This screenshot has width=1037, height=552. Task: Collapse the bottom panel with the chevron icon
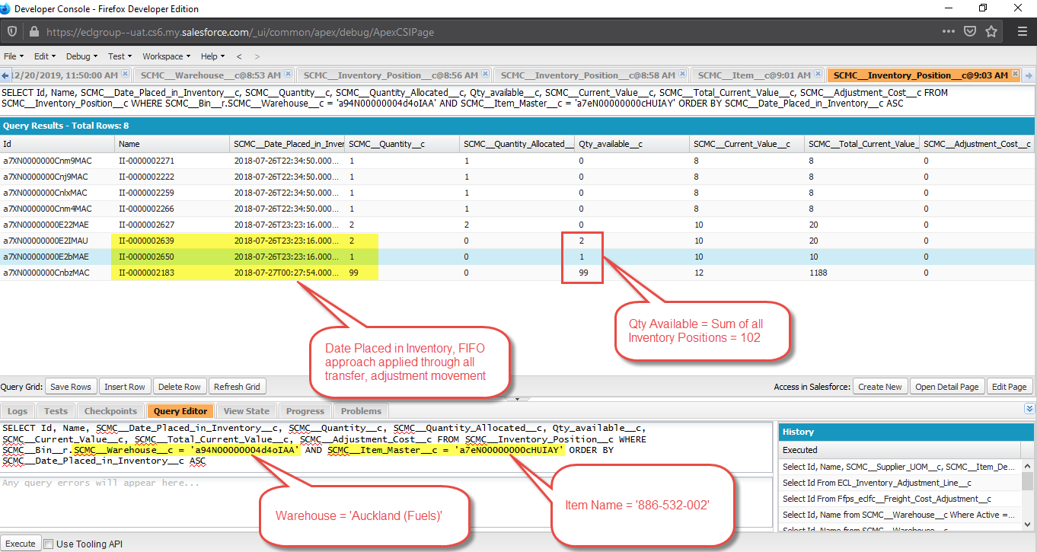(1029, 410)
